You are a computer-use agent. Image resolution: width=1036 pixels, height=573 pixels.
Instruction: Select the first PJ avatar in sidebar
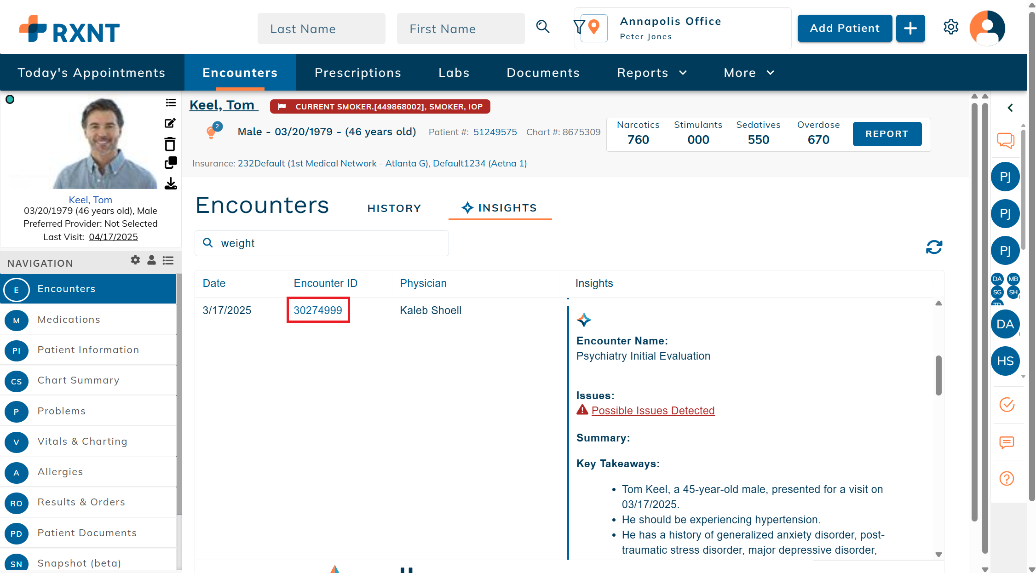click(x=1005, y=177)
